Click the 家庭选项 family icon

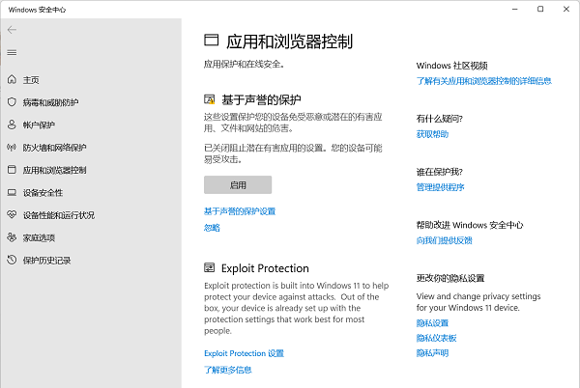[x=12, y=237]
